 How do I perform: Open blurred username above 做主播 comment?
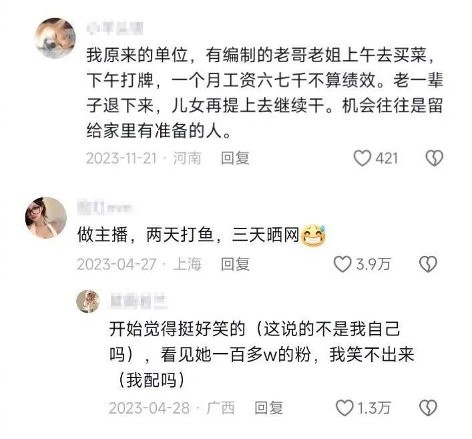pyautogui.click(x=105, y=208)
